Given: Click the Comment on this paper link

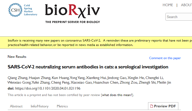Looking at the screenshot, I should click(x=165, y=58).
